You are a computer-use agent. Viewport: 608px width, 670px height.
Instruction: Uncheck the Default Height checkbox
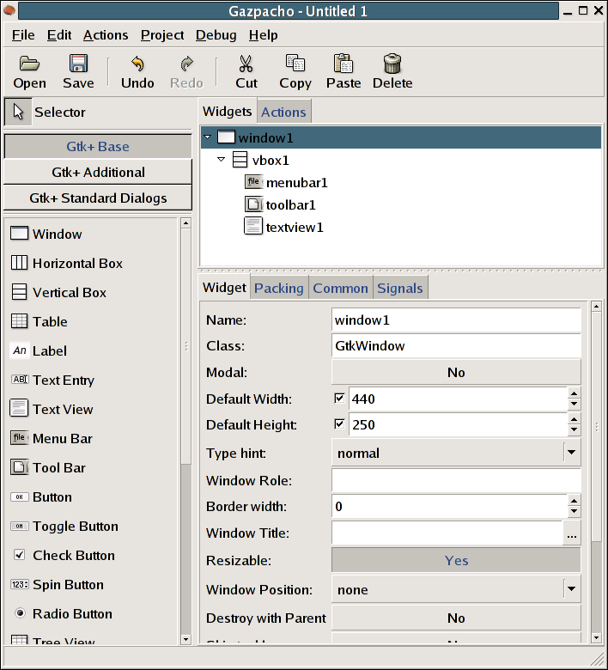(339, 424)
